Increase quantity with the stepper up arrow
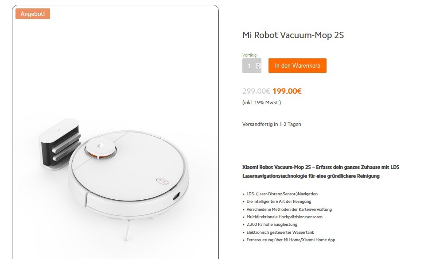This screenshot has height=259, width=428. point(258,64)
